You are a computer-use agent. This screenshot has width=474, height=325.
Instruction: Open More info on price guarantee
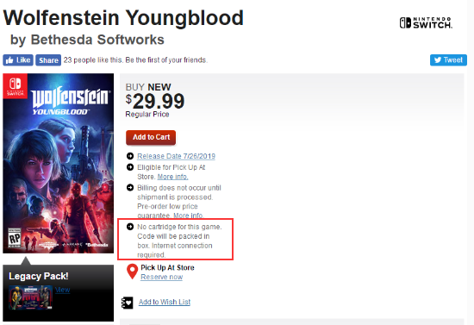click(x=188, y=216)
